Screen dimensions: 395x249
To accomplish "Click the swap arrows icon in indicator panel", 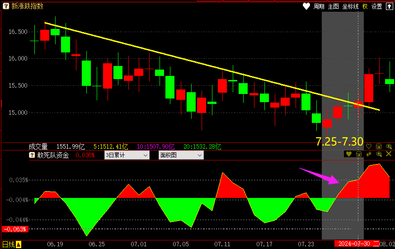I will [369, 155].
